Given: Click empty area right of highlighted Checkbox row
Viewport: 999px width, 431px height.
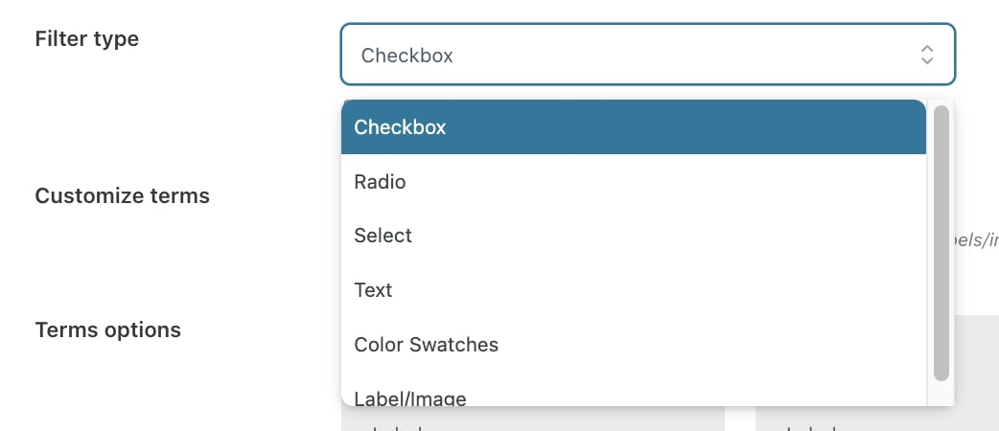Looking at the screenshot, I should click(x=719, y=126).
